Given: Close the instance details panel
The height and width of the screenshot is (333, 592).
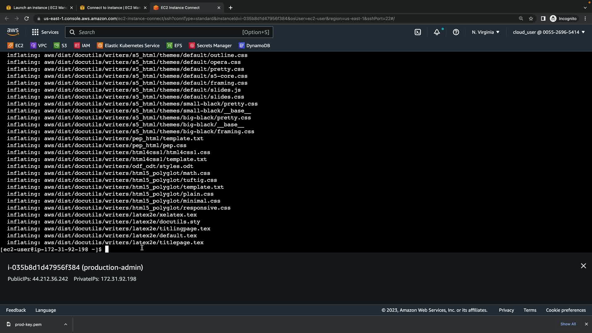Looking at the screenshot, I should [x=583, y=266].
